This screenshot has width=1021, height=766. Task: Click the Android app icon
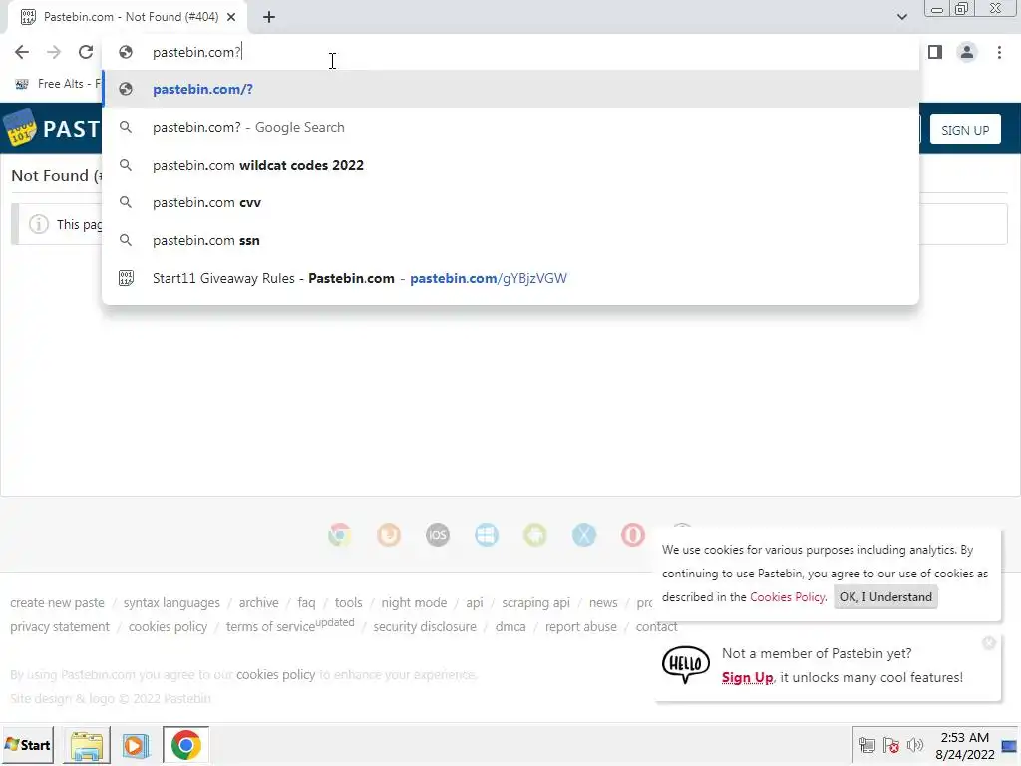pyautogui.click(x=535, y=535)
